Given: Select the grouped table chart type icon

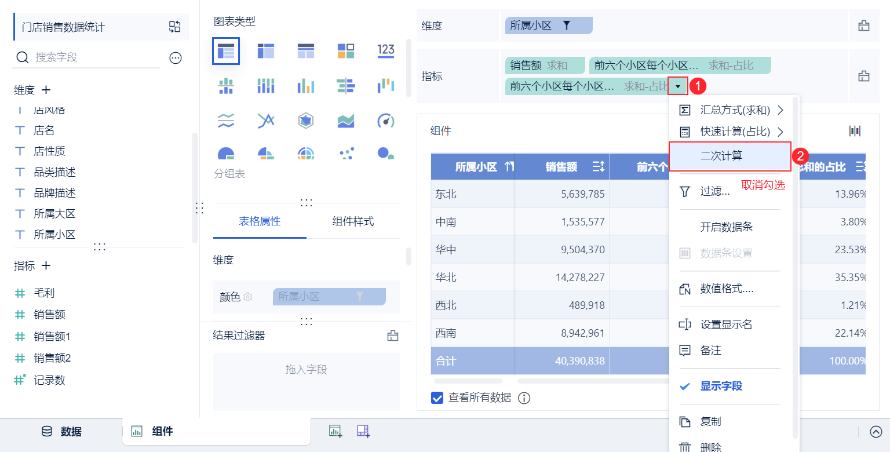Looking at the screenshot, I should coord(225,51).
